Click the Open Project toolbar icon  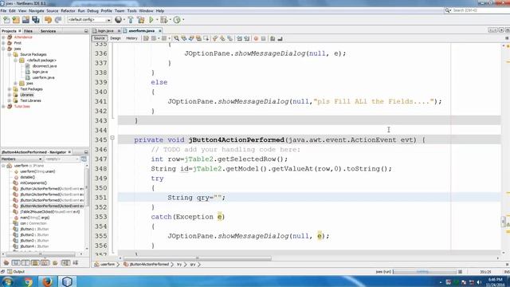pos(25,20)
